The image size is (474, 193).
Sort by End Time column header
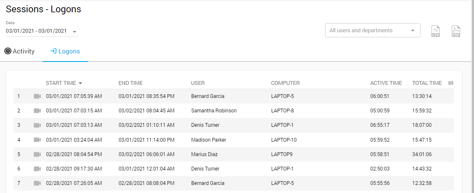[x=131, y=83]
